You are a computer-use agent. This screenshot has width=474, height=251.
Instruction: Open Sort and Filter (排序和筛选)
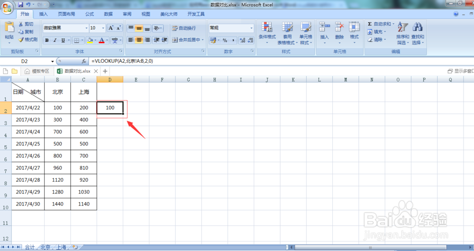click(x=402, y=33)
